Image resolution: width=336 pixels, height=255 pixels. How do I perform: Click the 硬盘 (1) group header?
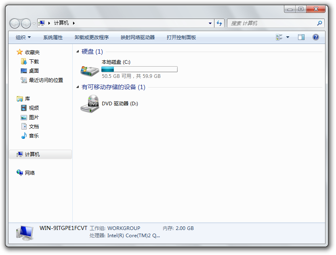(92, 51)
